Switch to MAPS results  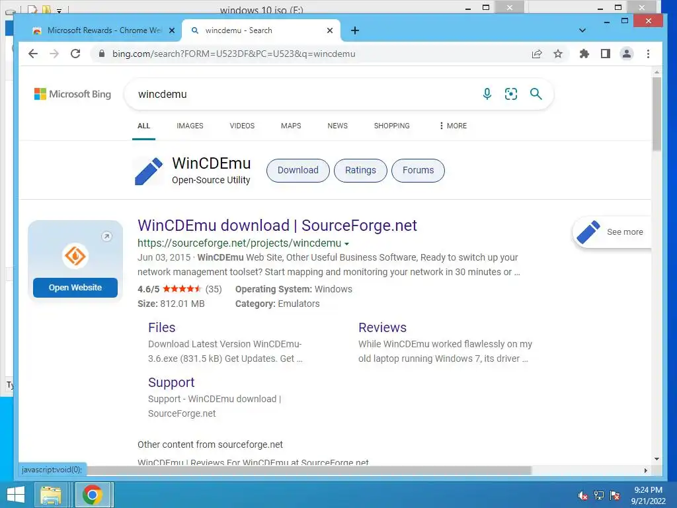point(291,126)
